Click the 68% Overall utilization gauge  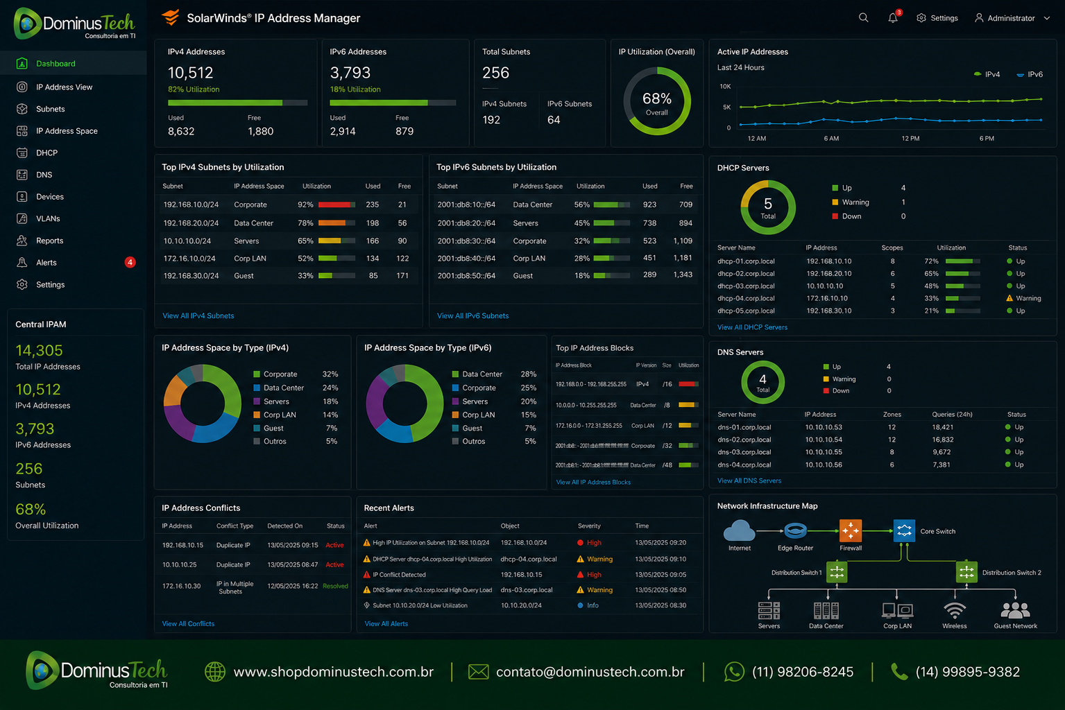(x=656, y=101)
